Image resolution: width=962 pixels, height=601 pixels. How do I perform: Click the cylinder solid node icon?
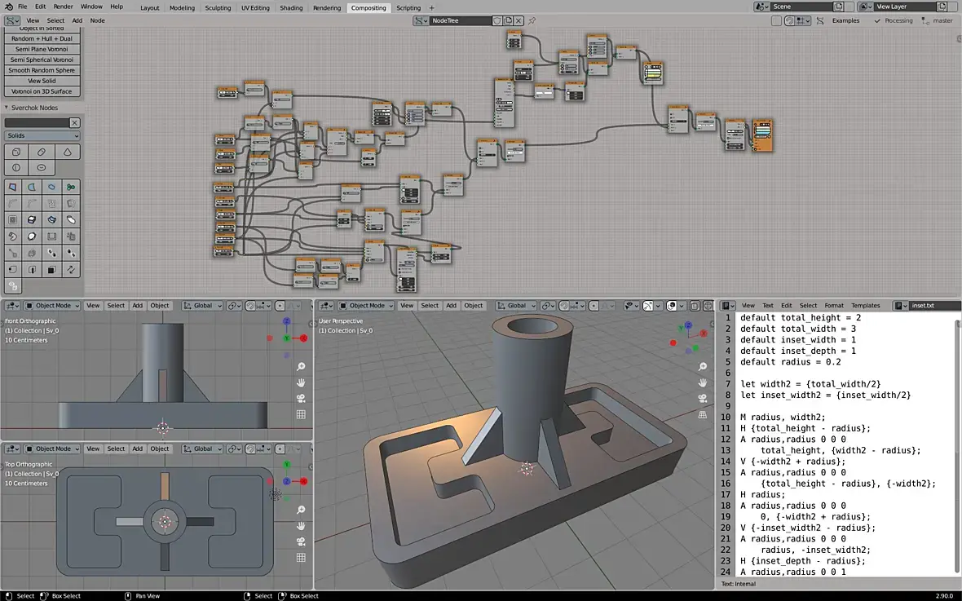(42, 152)
